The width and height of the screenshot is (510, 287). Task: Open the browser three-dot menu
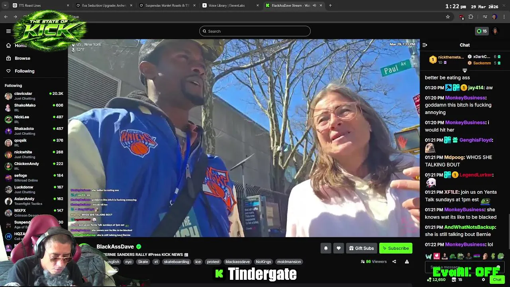pos(504,17)
